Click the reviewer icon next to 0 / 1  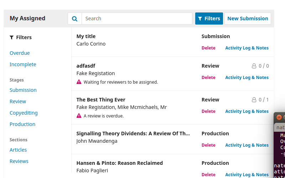tap(254, 100)
